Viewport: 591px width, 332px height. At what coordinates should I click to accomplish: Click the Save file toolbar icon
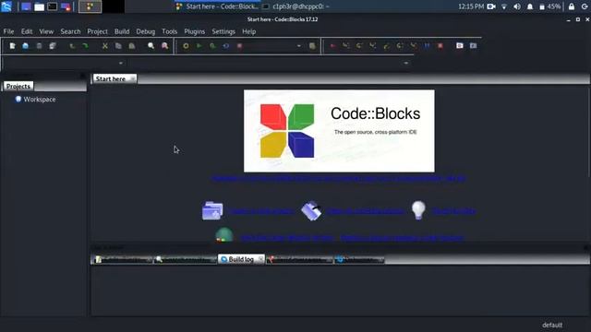point(39,46)
